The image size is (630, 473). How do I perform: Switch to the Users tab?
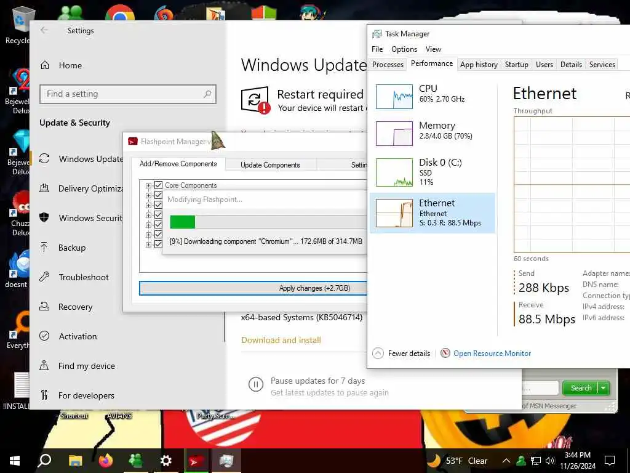(x=544, y=65)
